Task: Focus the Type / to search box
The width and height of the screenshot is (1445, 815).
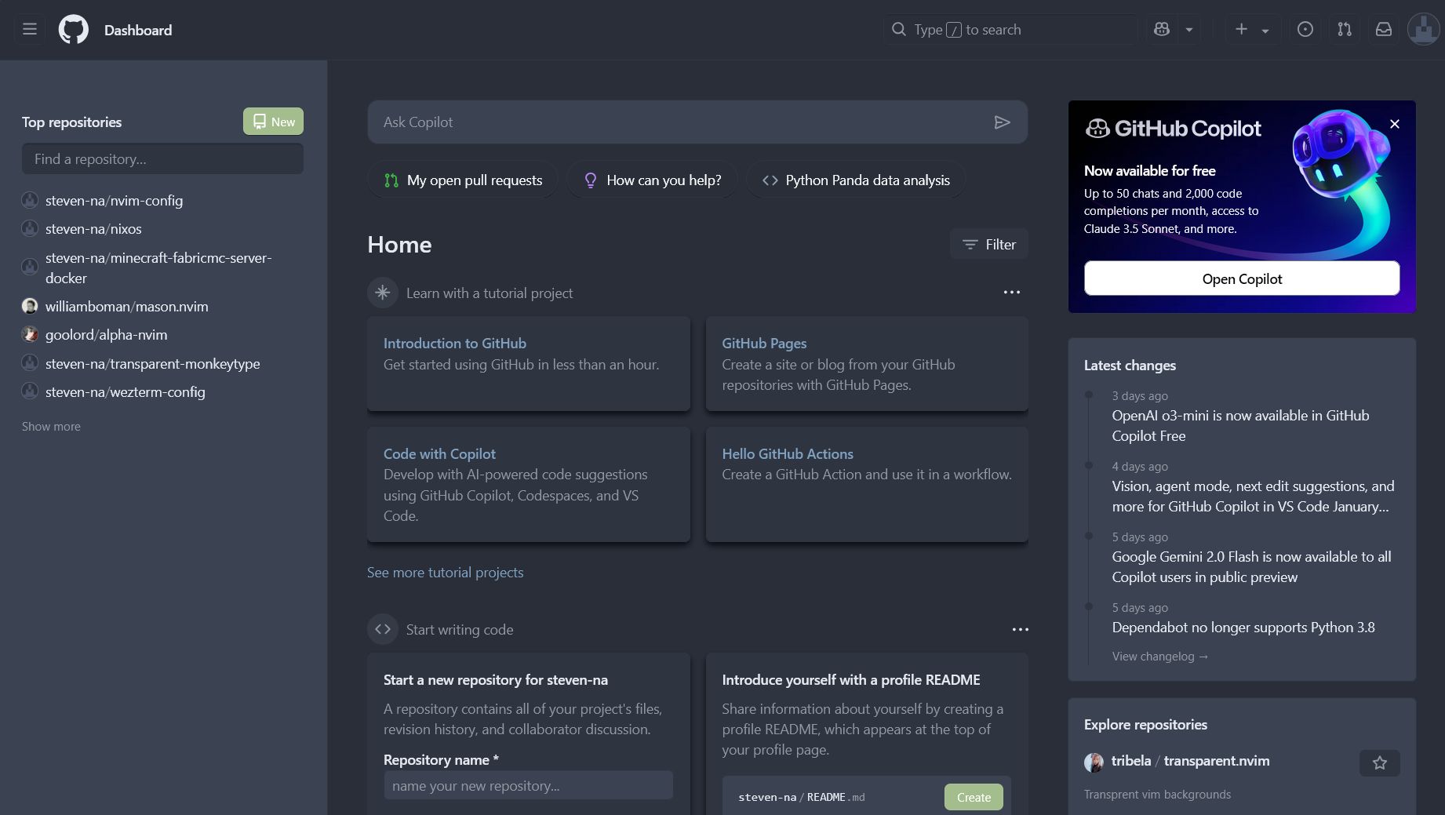Action: click(x=1010, y=30)
